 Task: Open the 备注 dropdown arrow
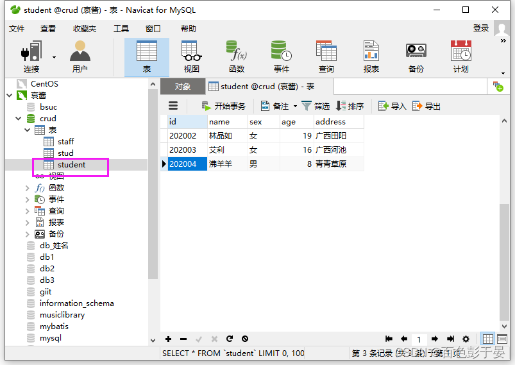coord(295,106)
